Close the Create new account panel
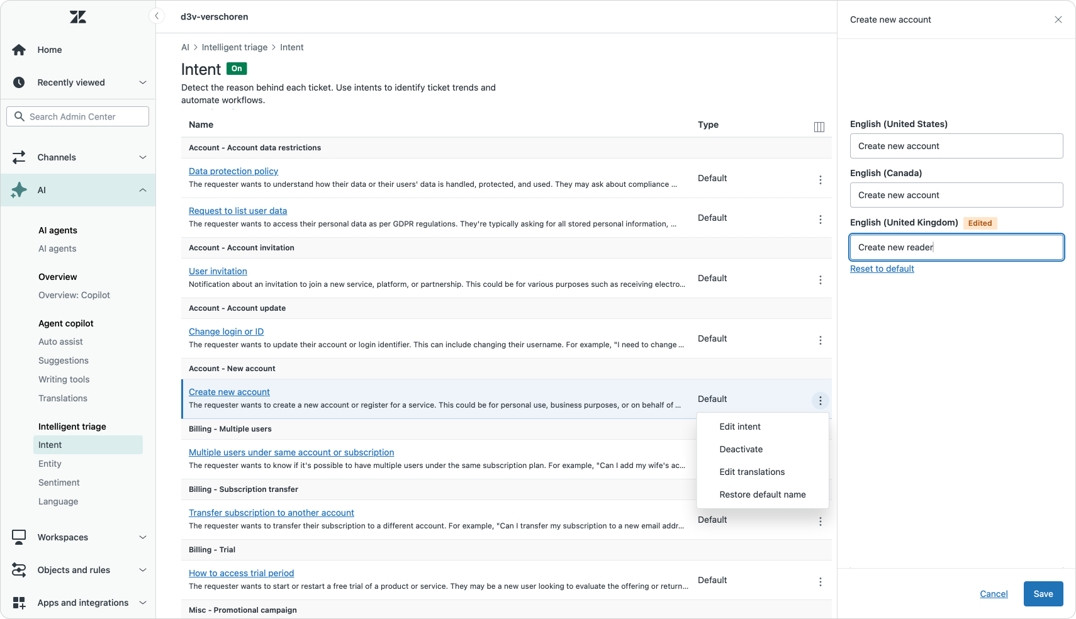This screenshot has height=619, width=1076. click(x=1058, y=20)
